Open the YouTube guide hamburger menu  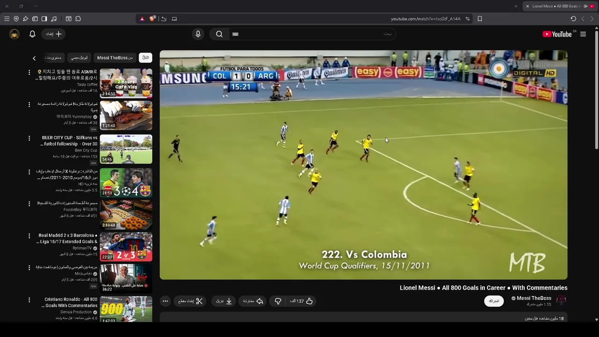click(583, 34)
